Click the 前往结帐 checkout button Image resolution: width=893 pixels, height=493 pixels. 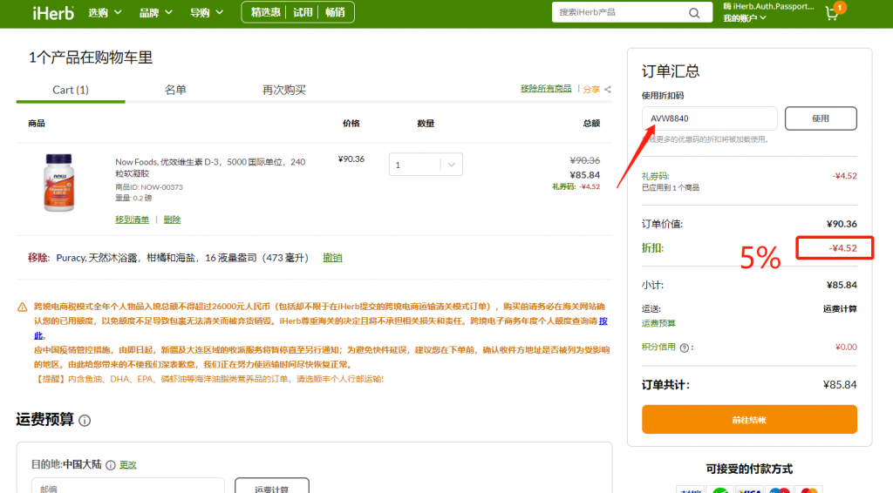click(x=749, y=420)
